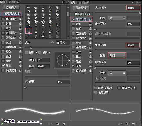The height and width of the screenshot is (126, 142).
Task: Choose brush tip preset number 59
Action: 43,16
